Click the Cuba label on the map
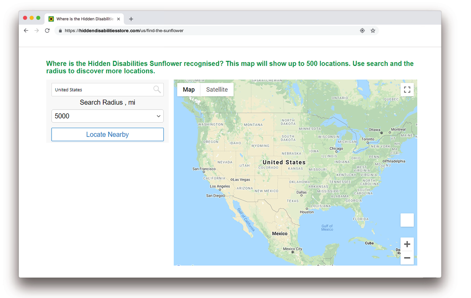This screenshot has height=298, width=471. coord(369,243)
